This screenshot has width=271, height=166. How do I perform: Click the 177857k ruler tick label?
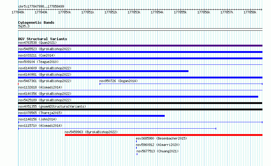(227, 12)
